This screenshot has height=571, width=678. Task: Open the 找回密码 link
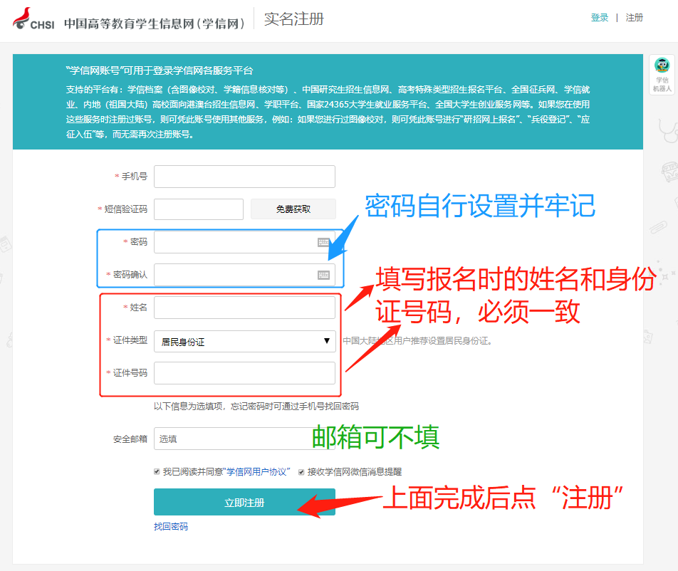click(x=171, y=526)
